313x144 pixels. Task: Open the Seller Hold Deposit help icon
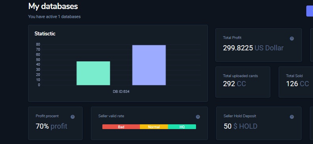pyautogui.click(x=292, y=117)
